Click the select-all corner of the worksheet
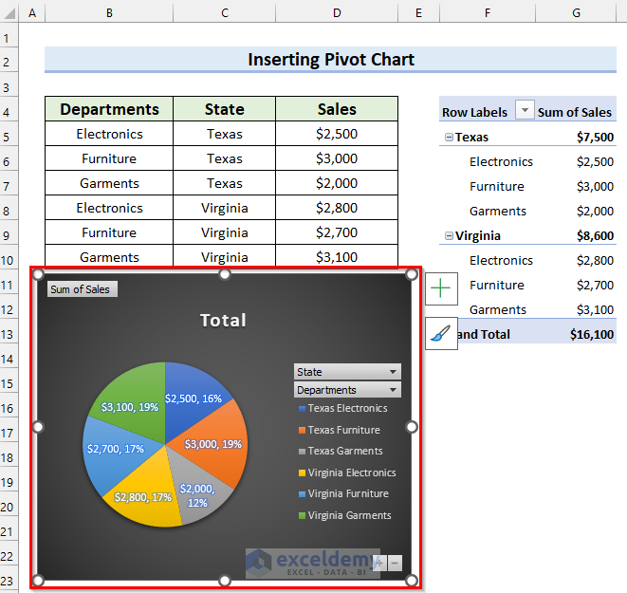 coord(9,14)
